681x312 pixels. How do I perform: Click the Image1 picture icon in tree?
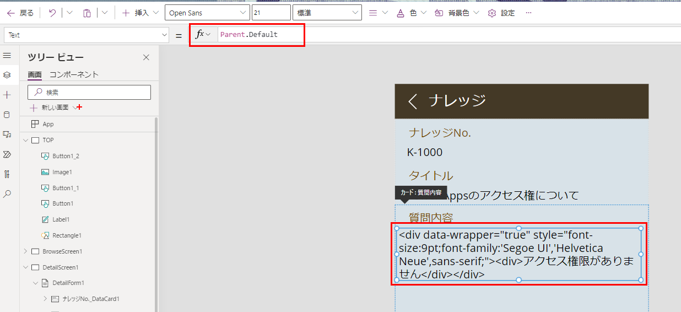[x=46, y=172]
